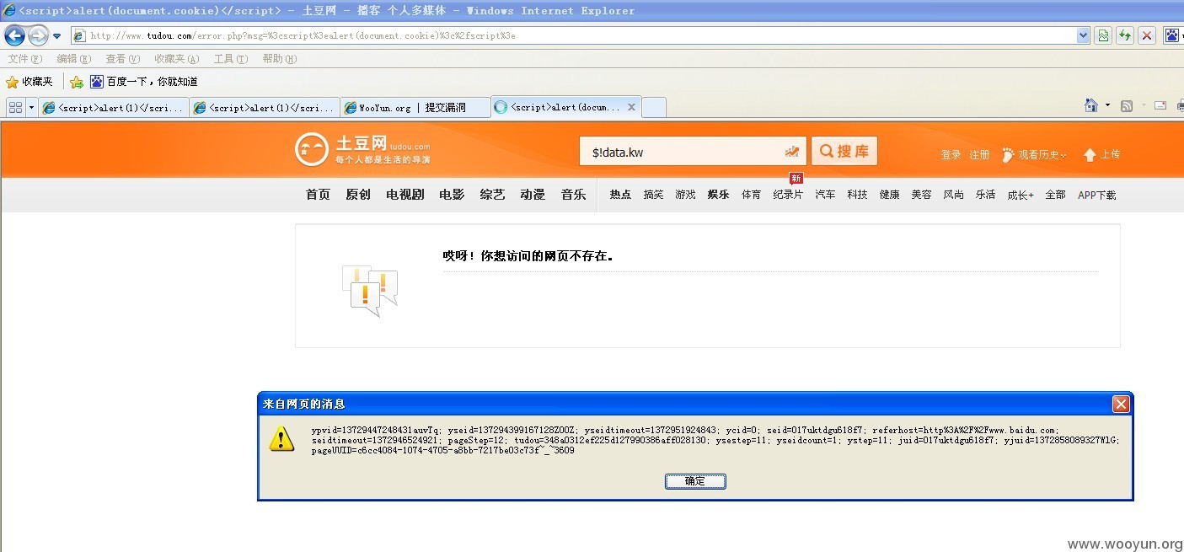Open the 查看(V) menu
Viewport: 1184px width, 552px height.
coord(123,59)
